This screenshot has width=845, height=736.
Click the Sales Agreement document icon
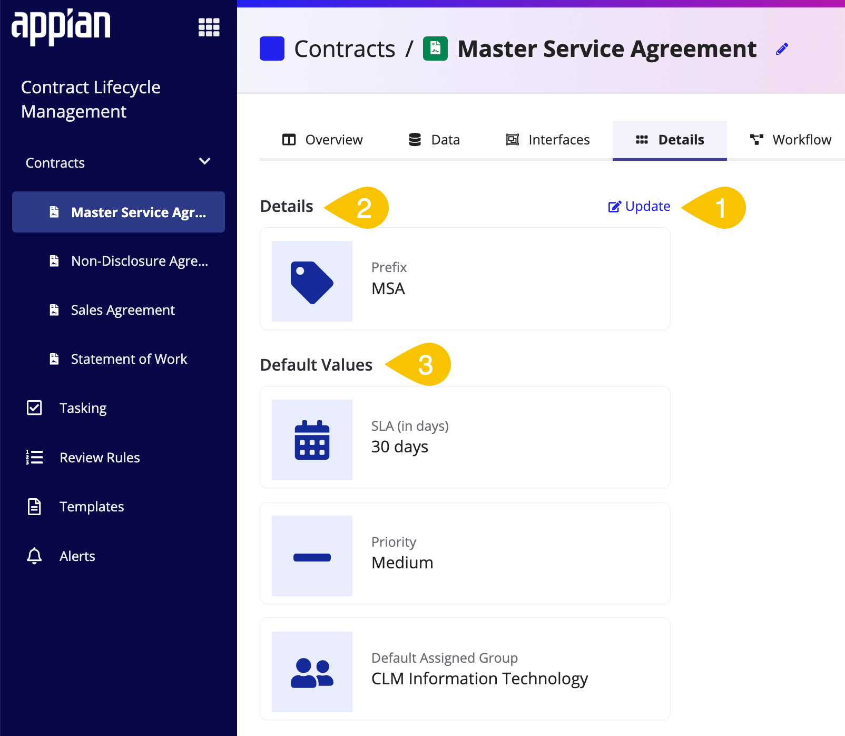54,310
